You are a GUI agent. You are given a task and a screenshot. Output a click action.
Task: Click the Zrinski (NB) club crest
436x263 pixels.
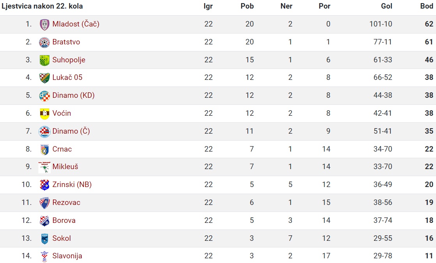[44, 185]
